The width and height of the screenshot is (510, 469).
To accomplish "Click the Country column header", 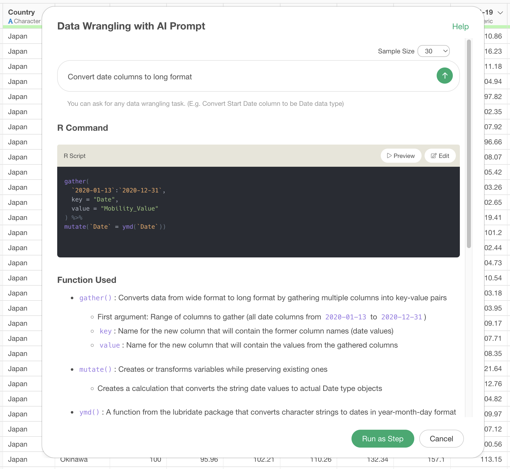I will click(22, 12).
